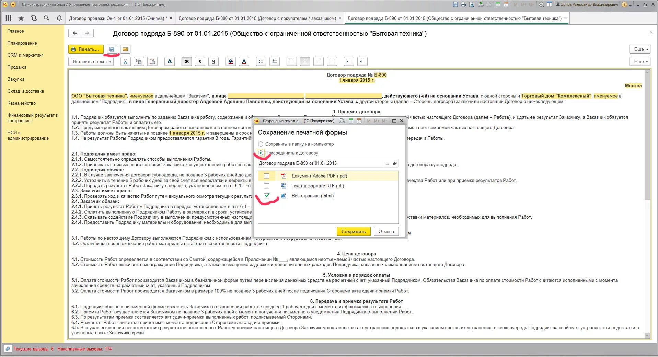The height and width of the screenshot is (357, 658).
Task: Toggle italic К formatting
Action: (x=200, y=61)
